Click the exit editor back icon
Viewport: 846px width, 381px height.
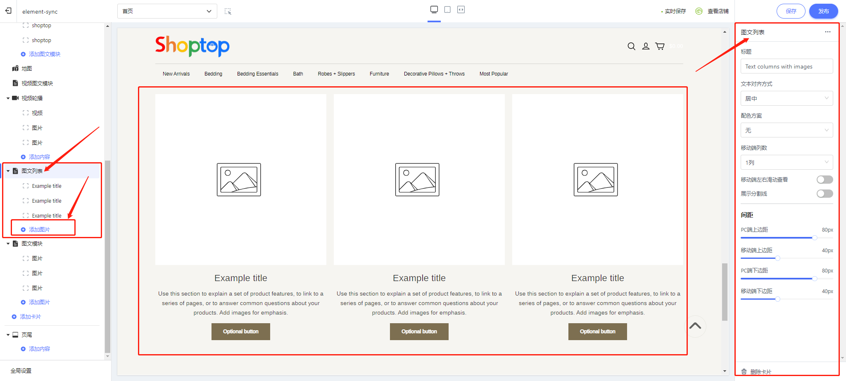[8, 11]
